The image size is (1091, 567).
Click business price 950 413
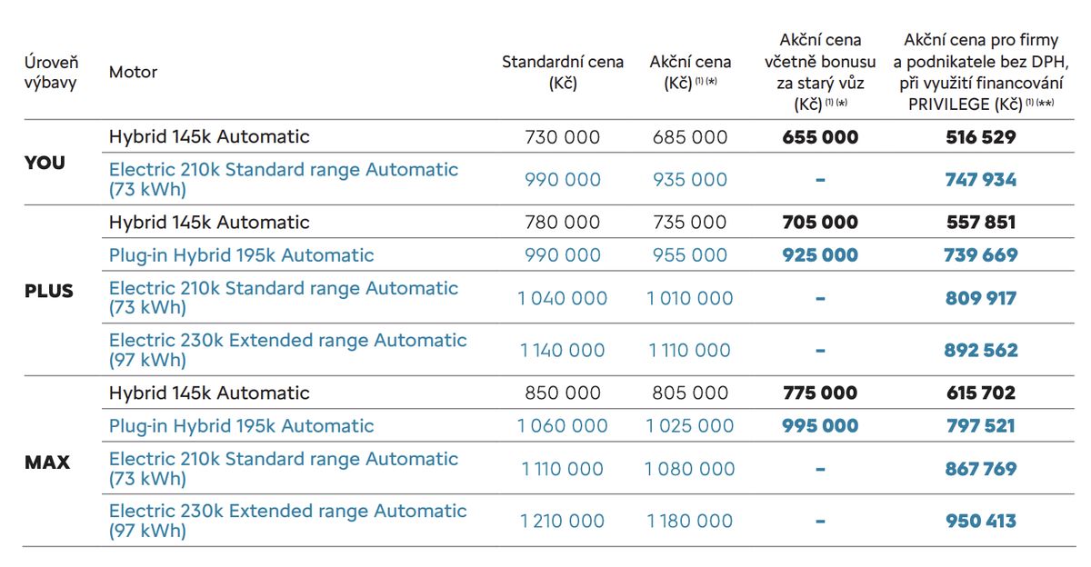coord(980,521)
